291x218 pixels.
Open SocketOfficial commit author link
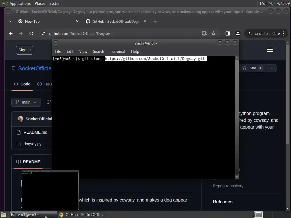coord(39,119)
